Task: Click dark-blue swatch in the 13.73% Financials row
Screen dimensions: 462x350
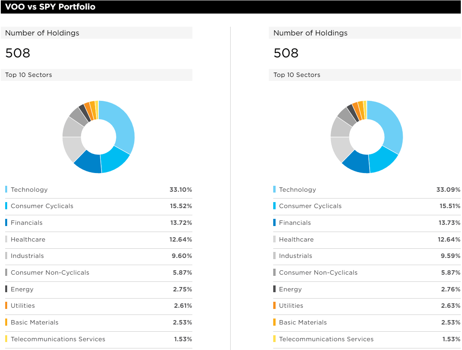Action: (x=274, y=222)
